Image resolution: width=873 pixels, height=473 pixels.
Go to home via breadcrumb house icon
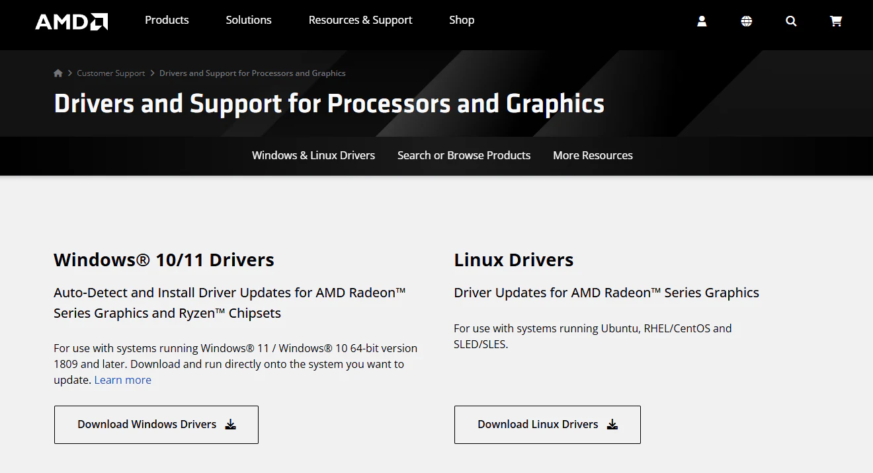click(58, 73)
